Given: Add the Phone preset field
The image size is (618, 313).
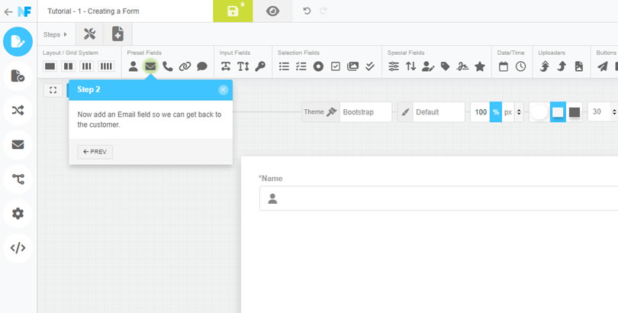Looking at the screenshot, I should pyautogui.click(x=168, y=66).
